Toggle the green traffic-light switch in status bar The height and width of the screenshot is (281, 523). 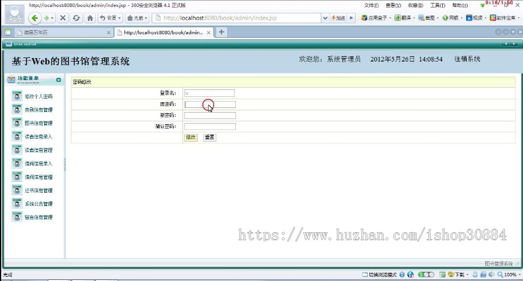click(x=426, y=275)
